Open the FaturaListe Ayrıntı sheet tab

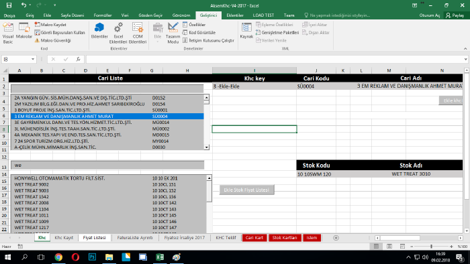pos(135,238)
